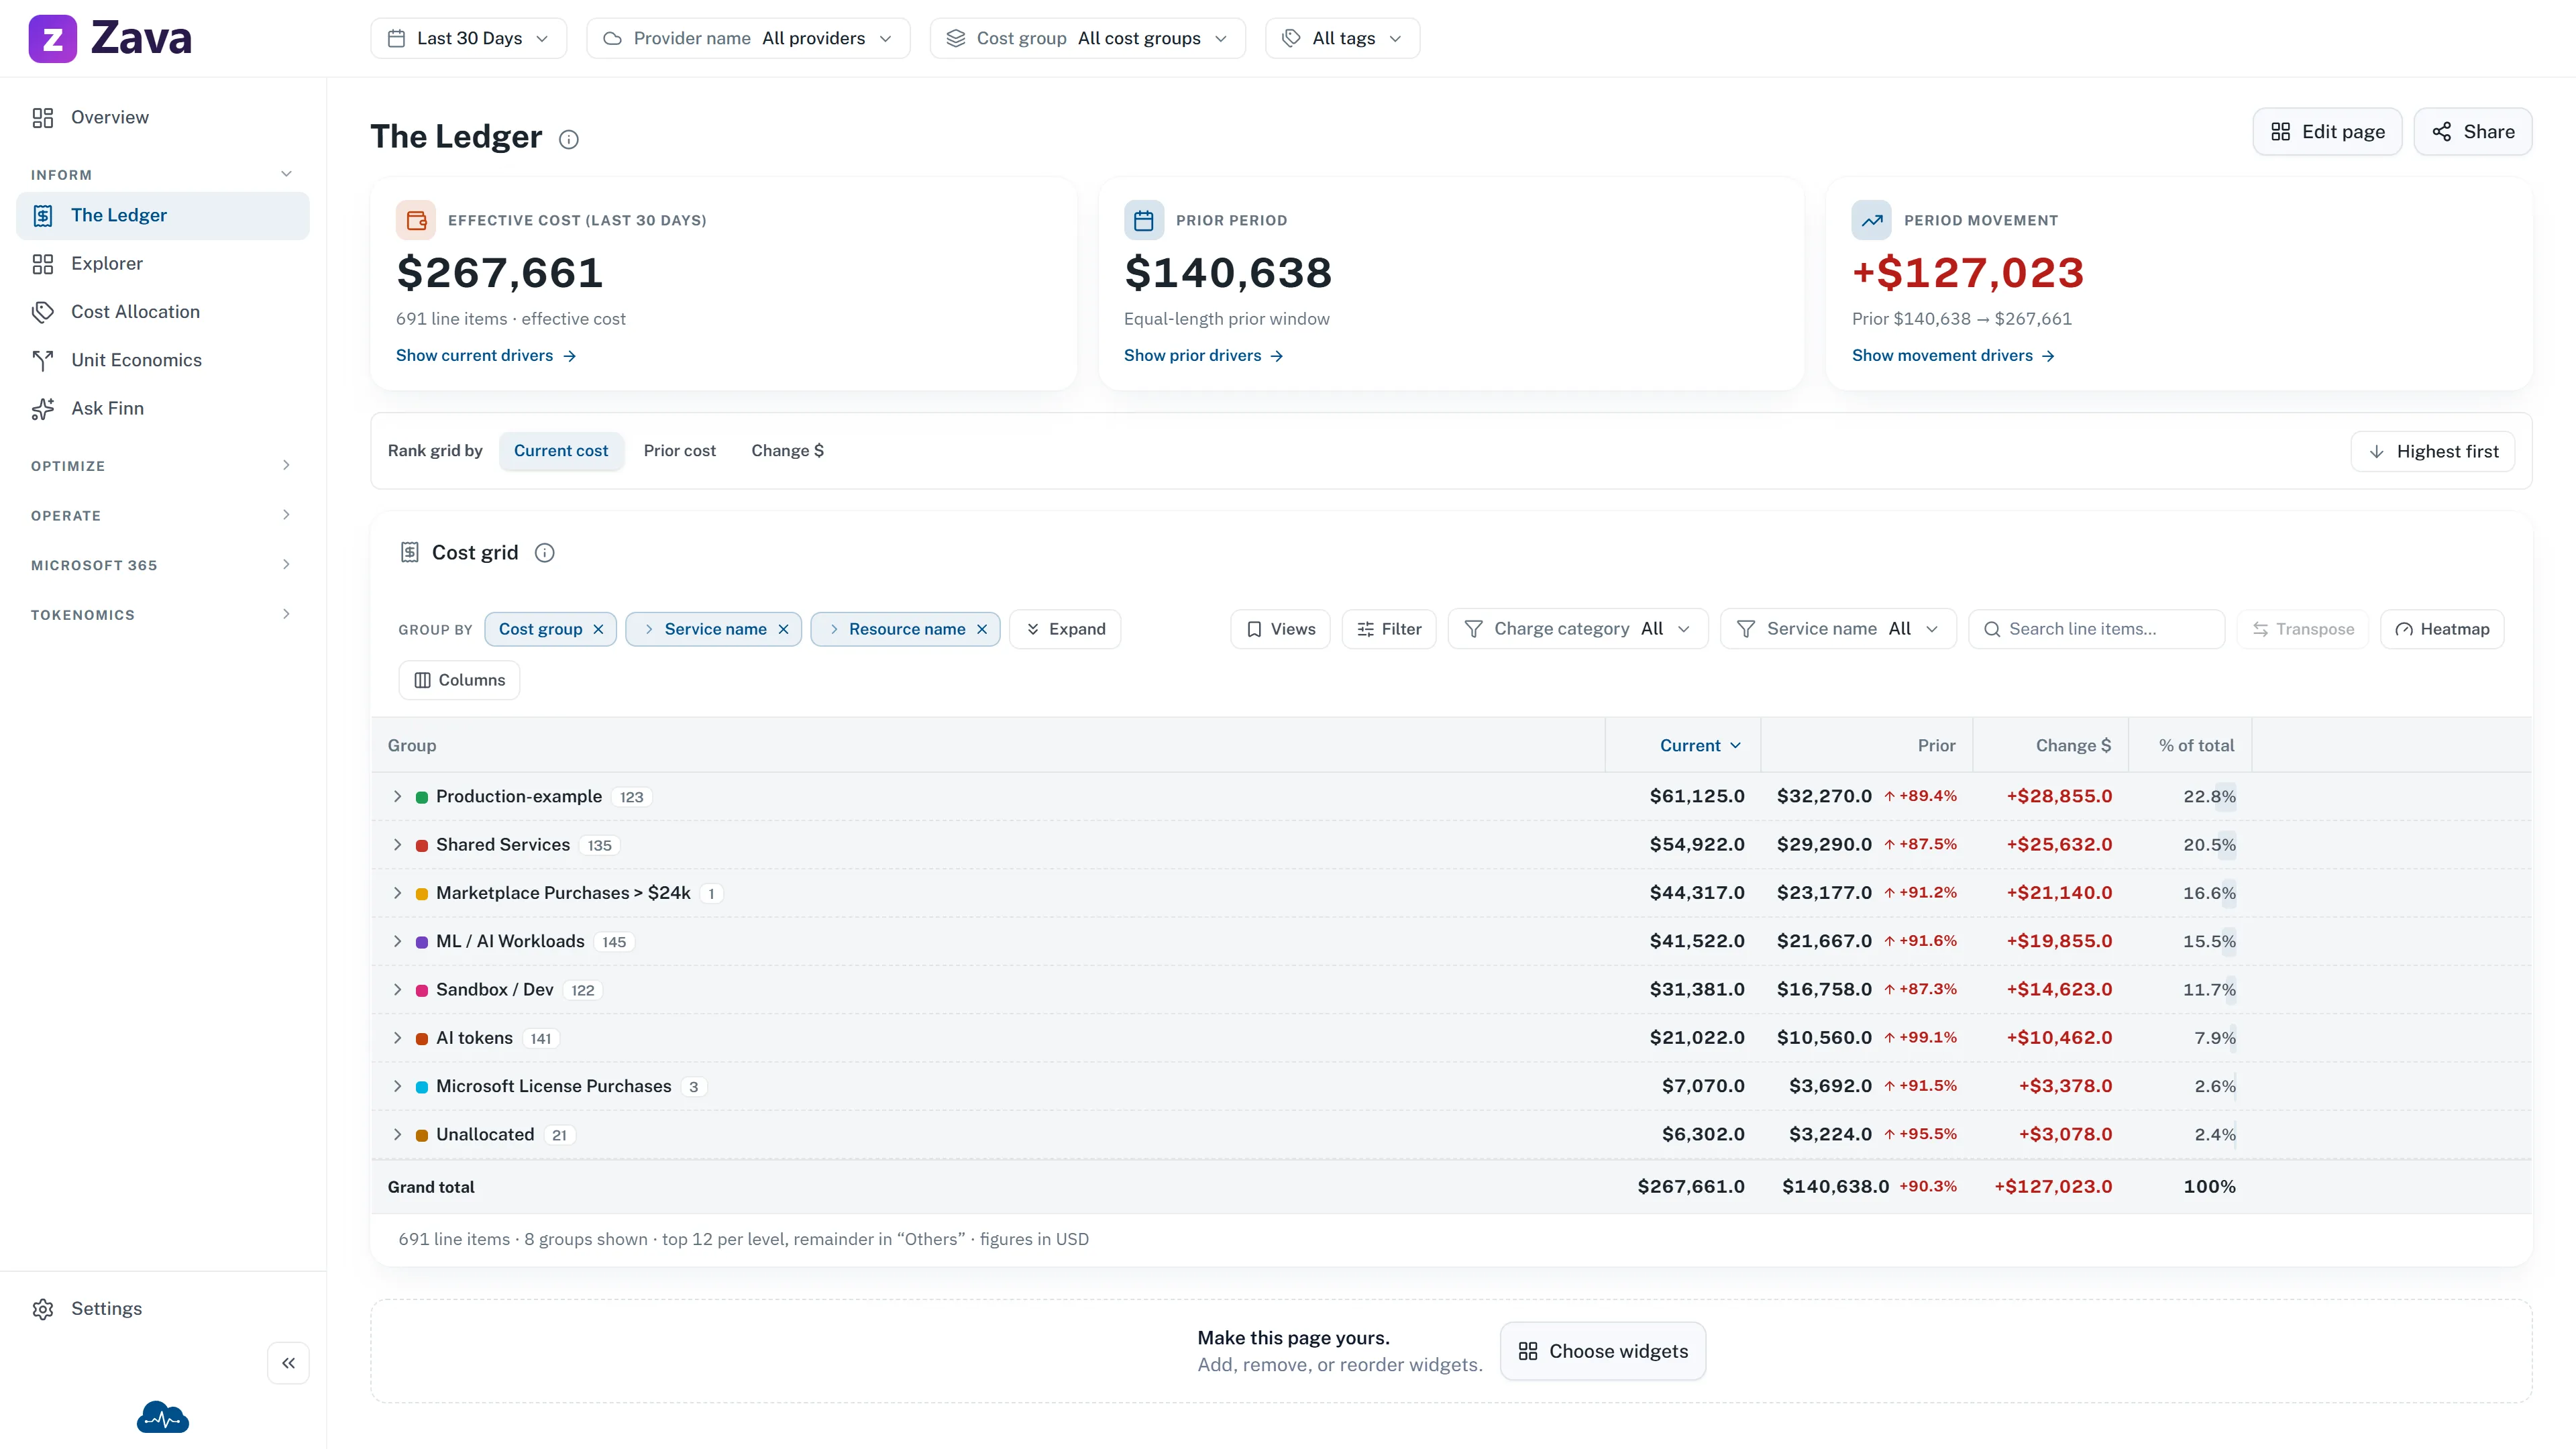Click Show movement drivers link
2576x1449 pixels.
(1953, 356)
